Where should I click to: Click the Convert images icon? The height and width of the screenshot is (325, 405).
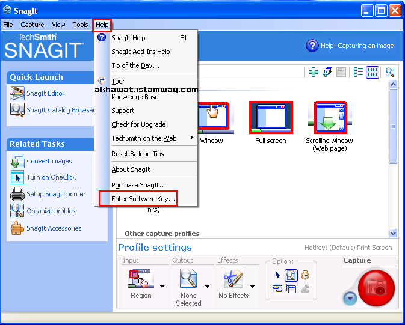tap(17, 161)
